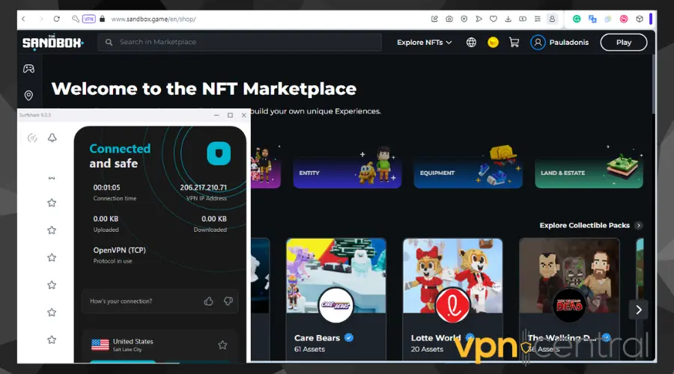Click the 00:01:05 connection time

(x=106, y=188)
